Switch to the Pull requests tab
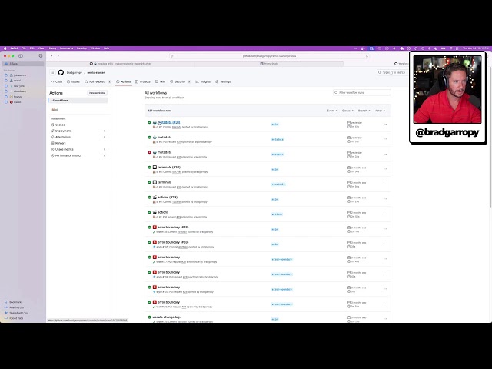492x369 pixels. point(98,81)
